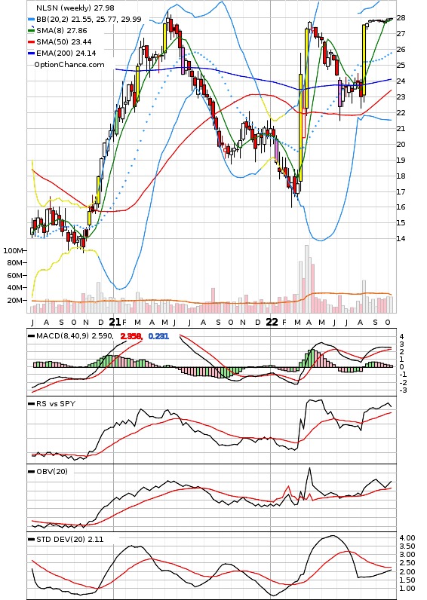Image resolution: width=427 pixels, height=600 pixels.
Task: Click the 21 price axis label on the right
Action: point(401,129)
